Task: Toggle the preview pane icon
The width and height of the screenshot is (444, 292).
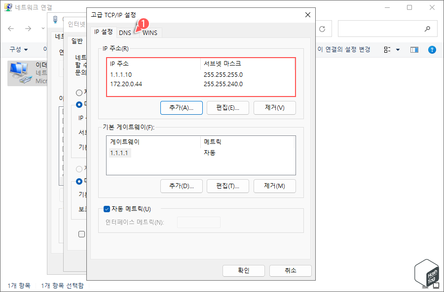Action: [414, 49]
